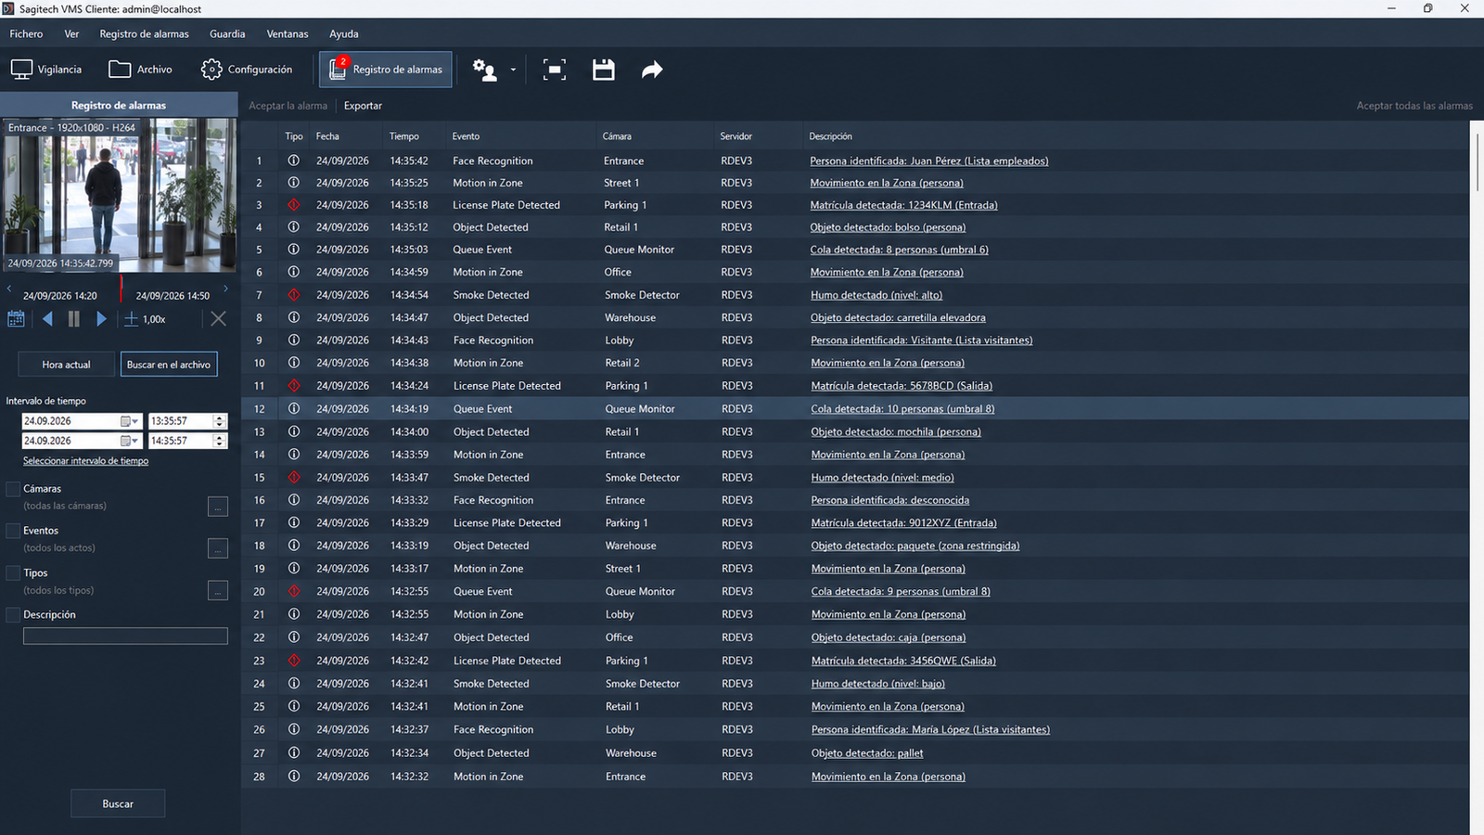Viewport: 1484px width, 835px height.
Task: Click Exportar in the alarm toolbar
Action: [x=363, y=106]
